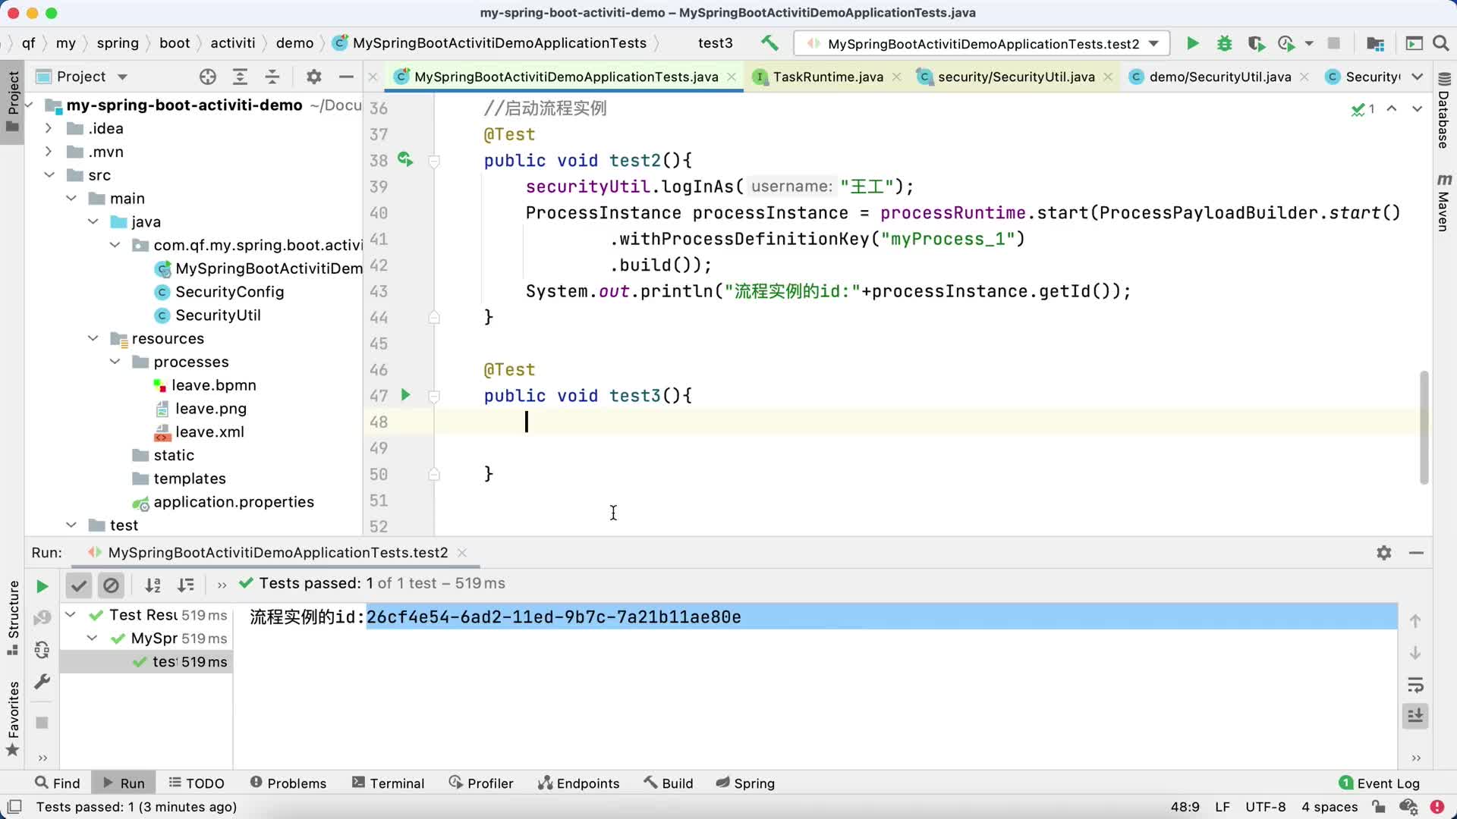The width and height of the screenshot is (1457, 819).
Task: Open the Profiler tool window button
Action: click(480, 783)
